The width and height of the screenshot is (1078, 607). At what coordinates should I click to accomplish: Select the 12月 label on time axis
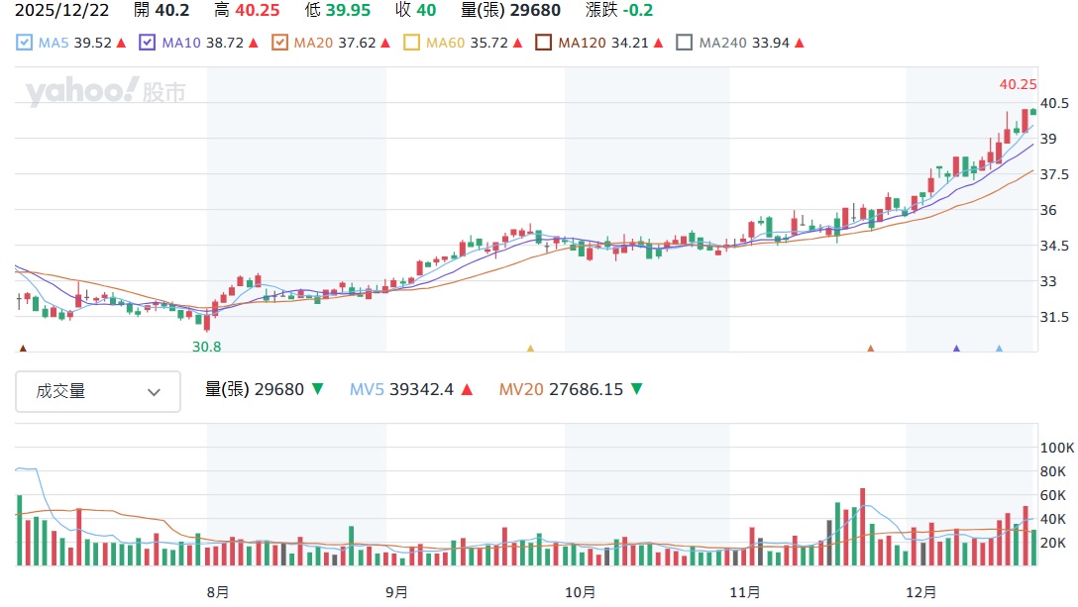(920, 592)
